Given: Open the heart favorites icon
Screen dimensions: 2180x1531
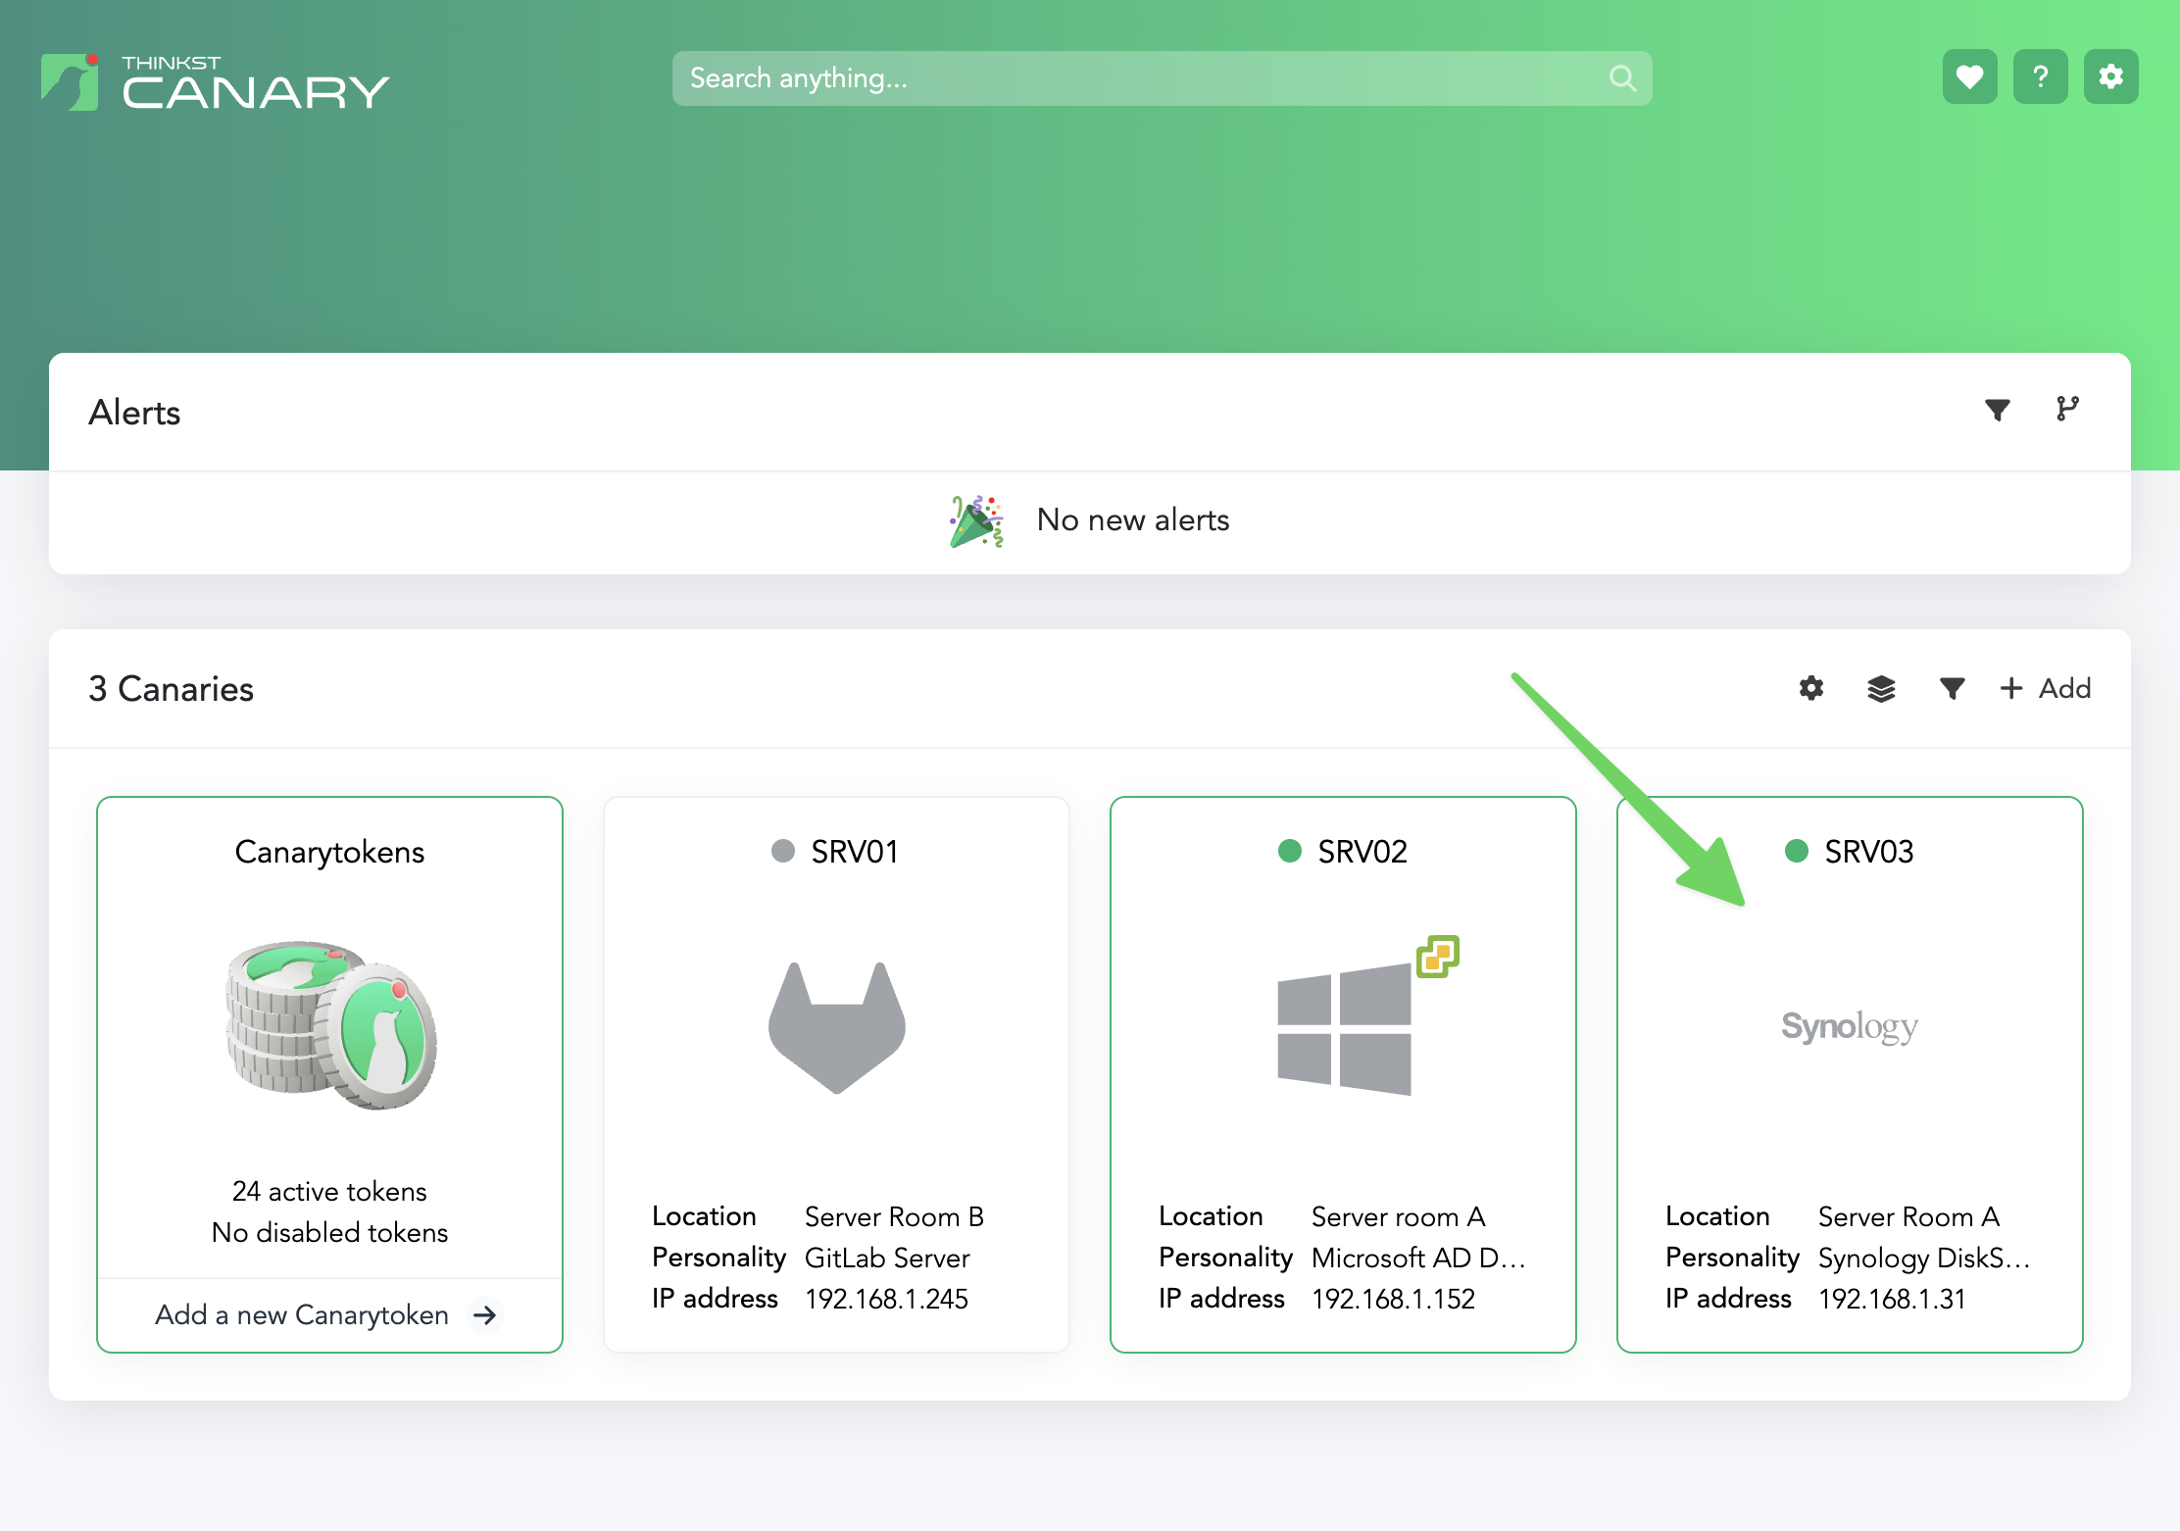Looking at the screenshot, I should [1969, 76].
